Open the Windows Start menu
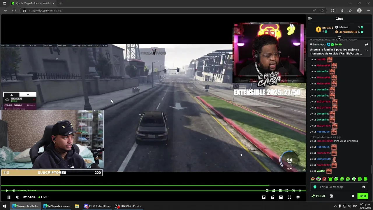Screen dimensions: 373x210 click(5, 206)
